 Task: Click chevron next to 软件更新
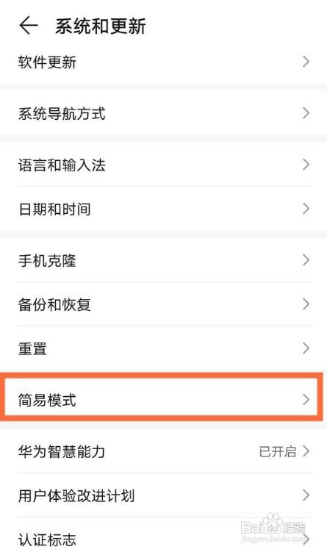(306, 62)
